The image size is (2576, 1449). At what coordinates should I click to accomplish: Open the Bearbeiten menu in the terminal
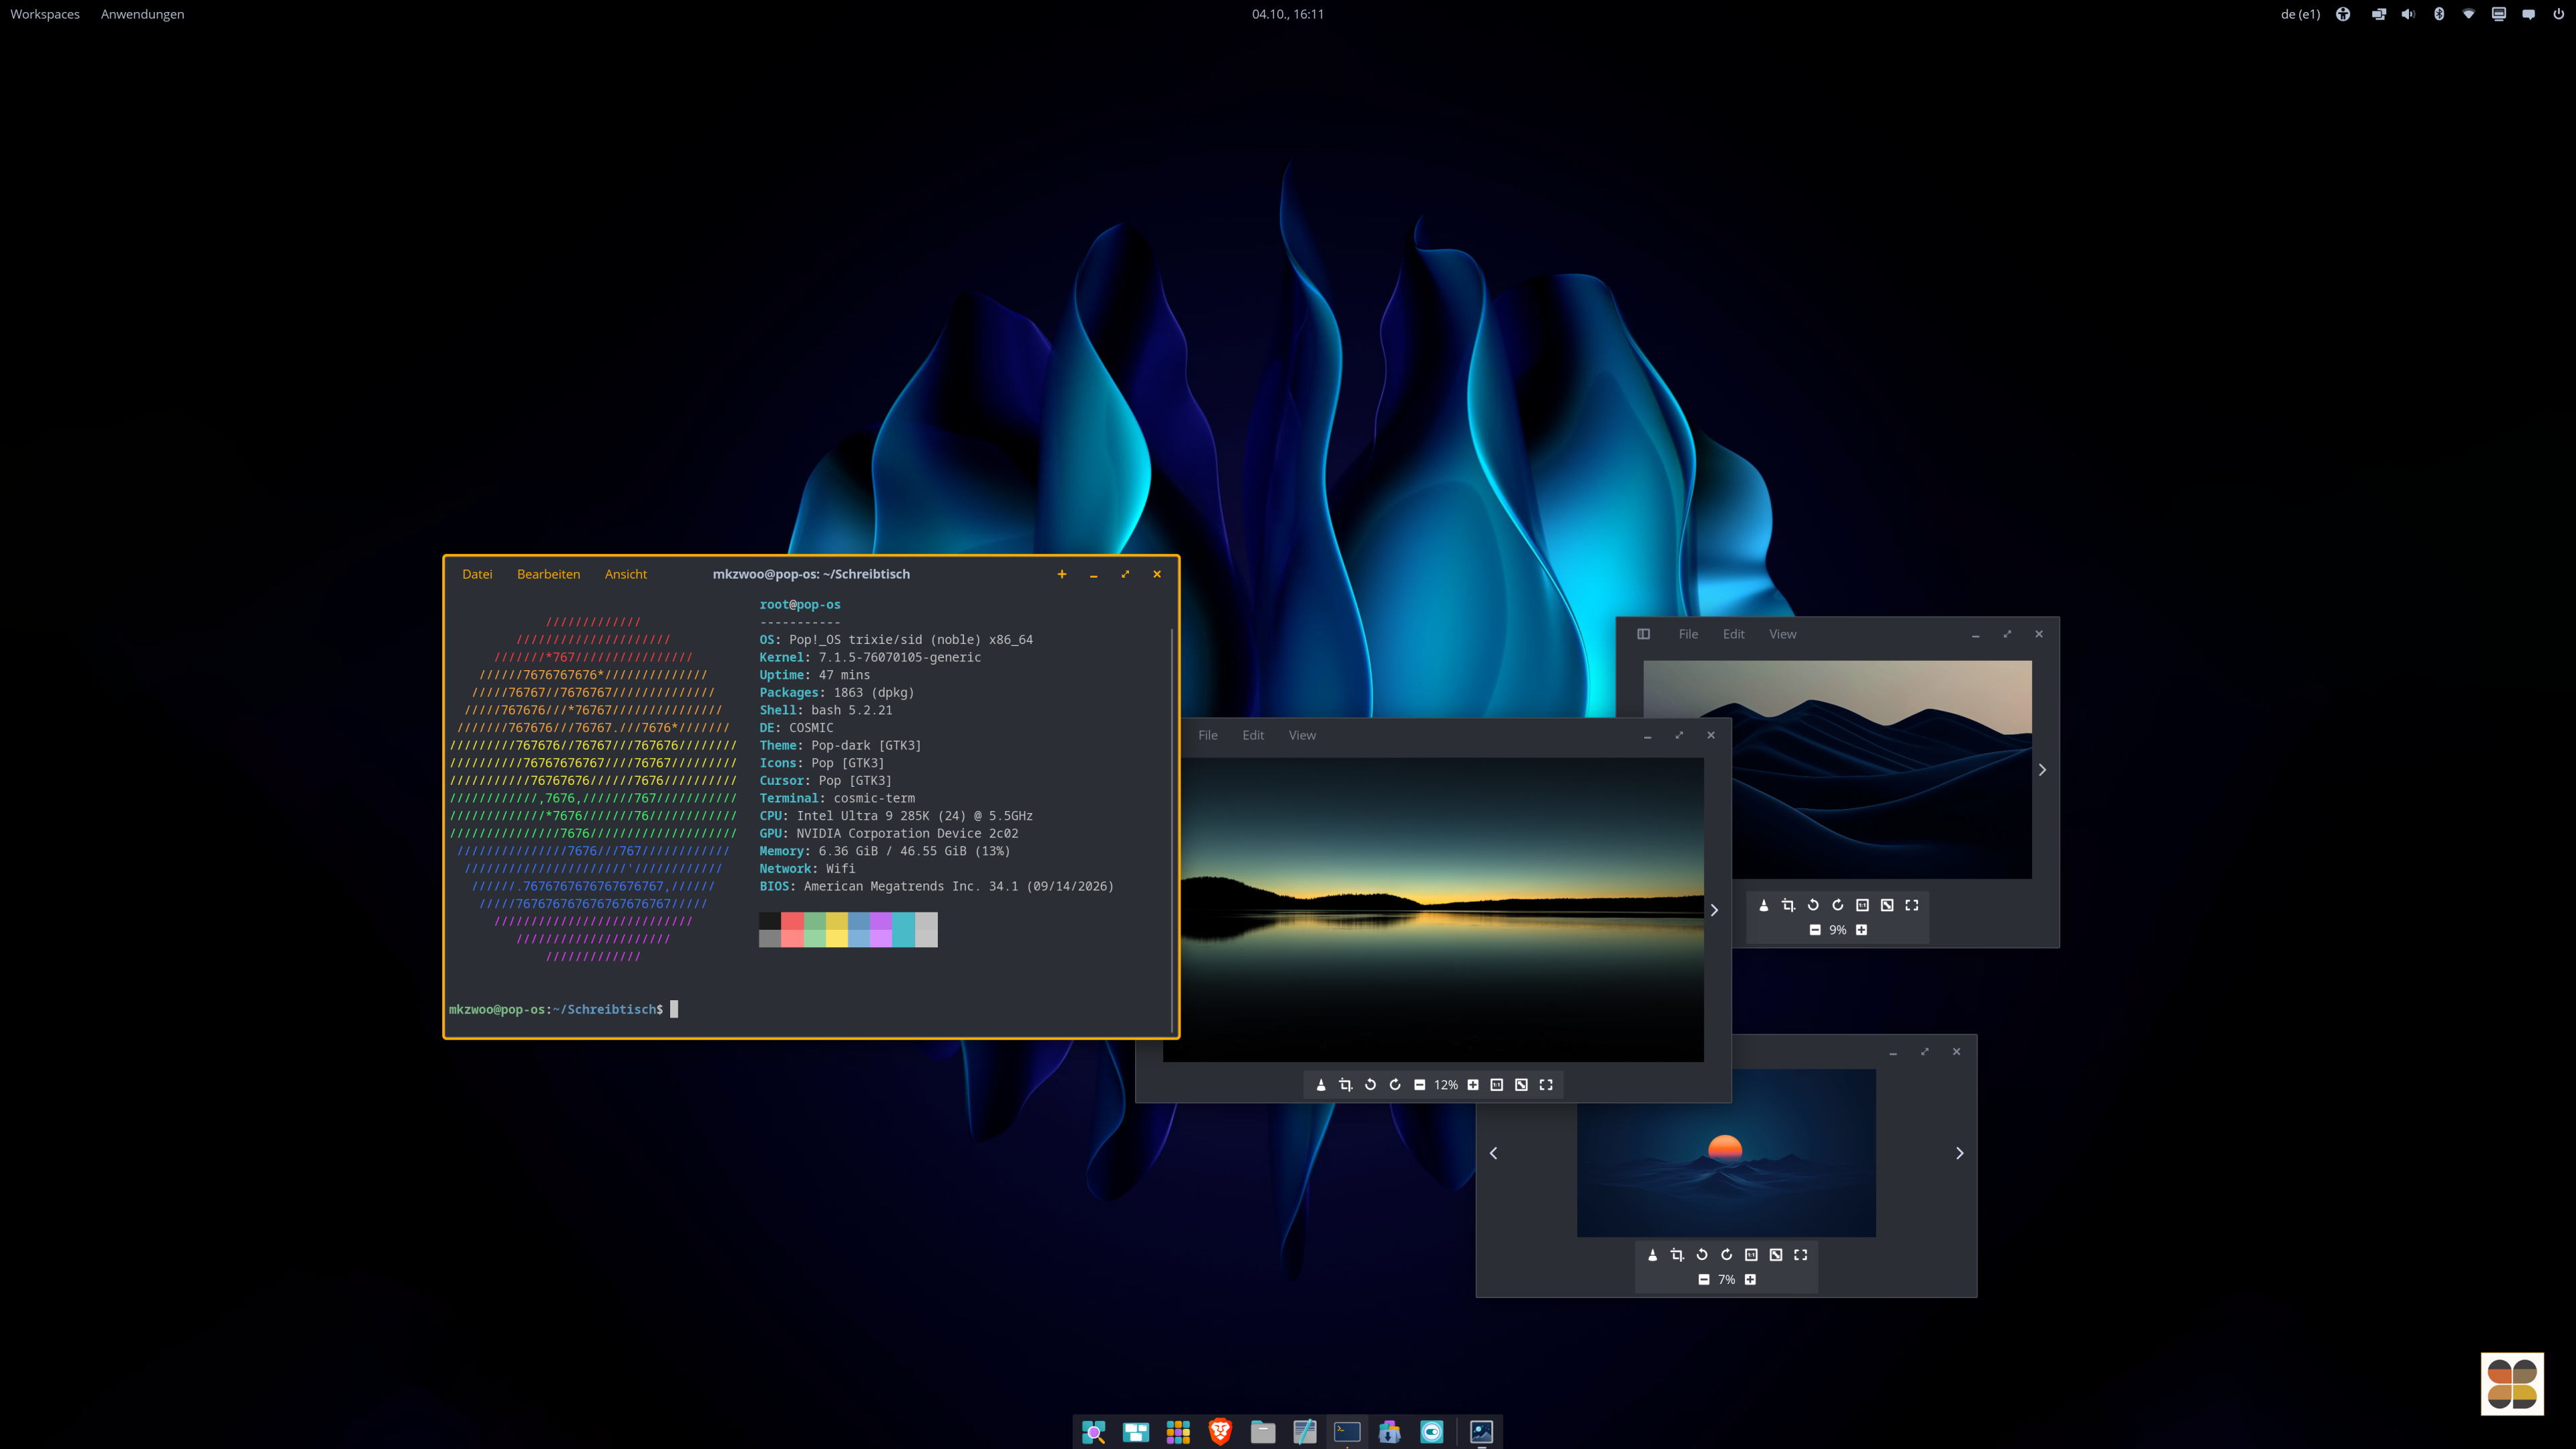point(548,574)
